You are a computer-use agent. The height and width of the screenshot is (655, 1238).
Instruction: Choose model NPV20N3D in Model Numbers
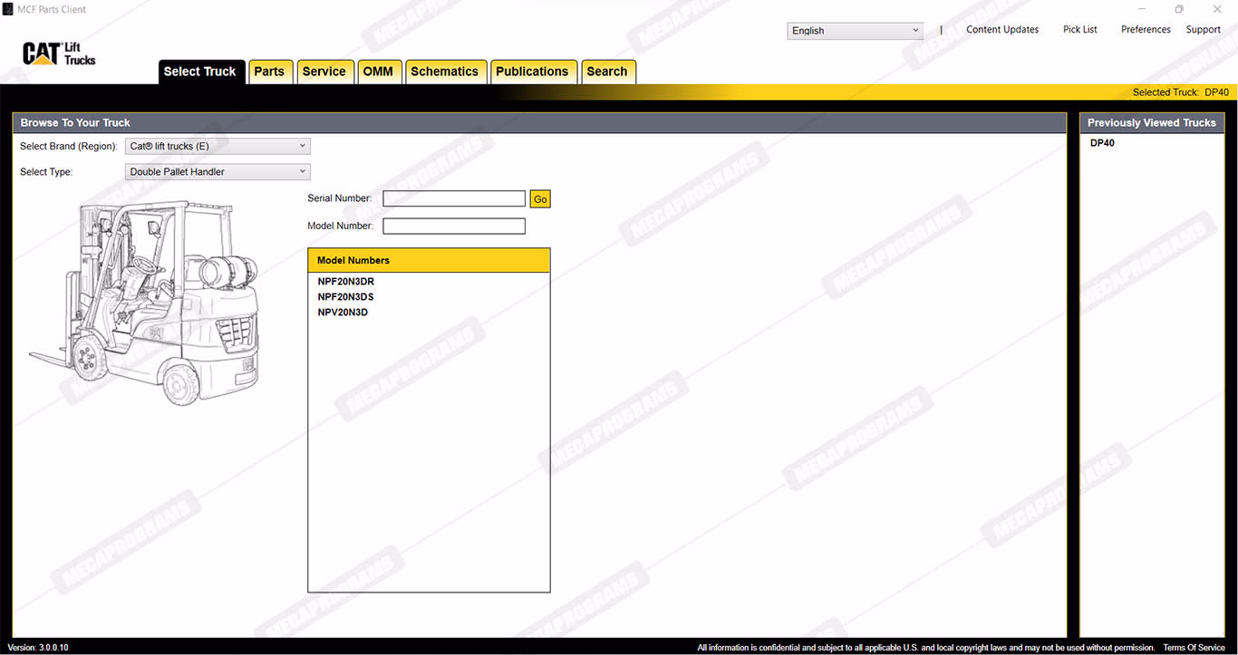coord(343,313)
